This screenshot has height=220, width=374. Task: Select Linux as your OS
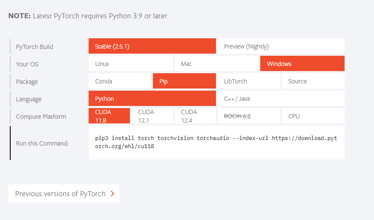[131, 64]
